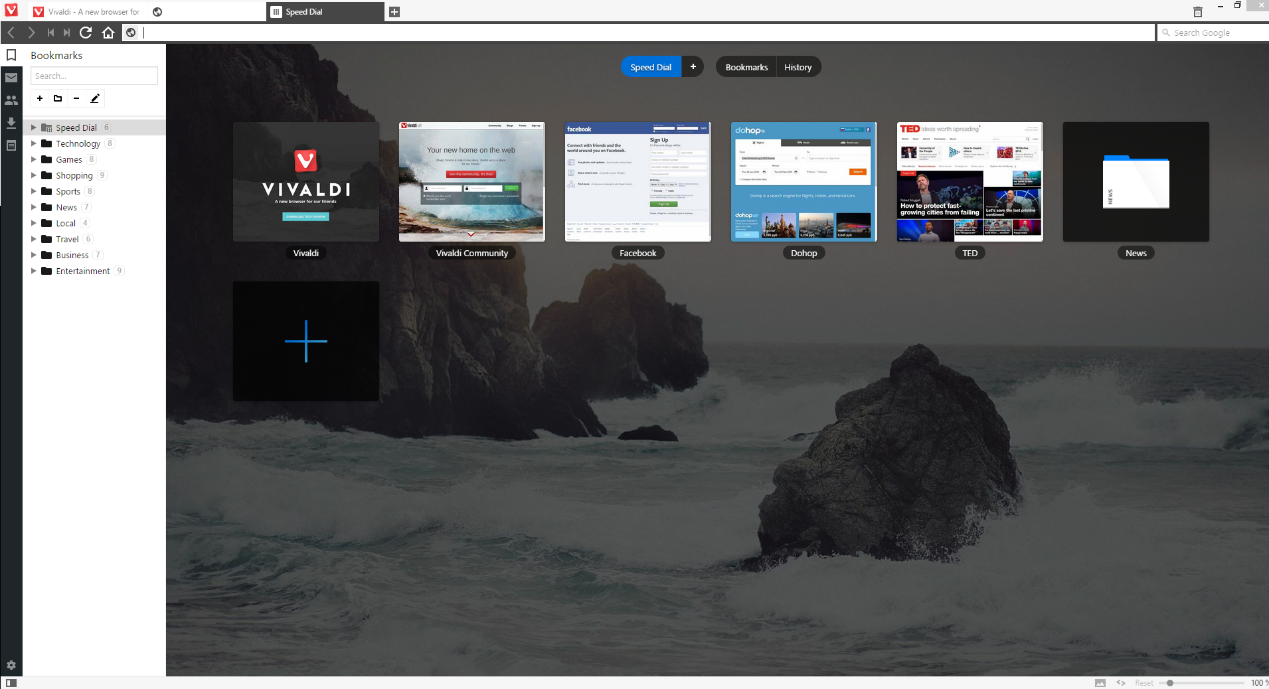
Task: Open page actions code icon
Action: tap(1121, 682)
